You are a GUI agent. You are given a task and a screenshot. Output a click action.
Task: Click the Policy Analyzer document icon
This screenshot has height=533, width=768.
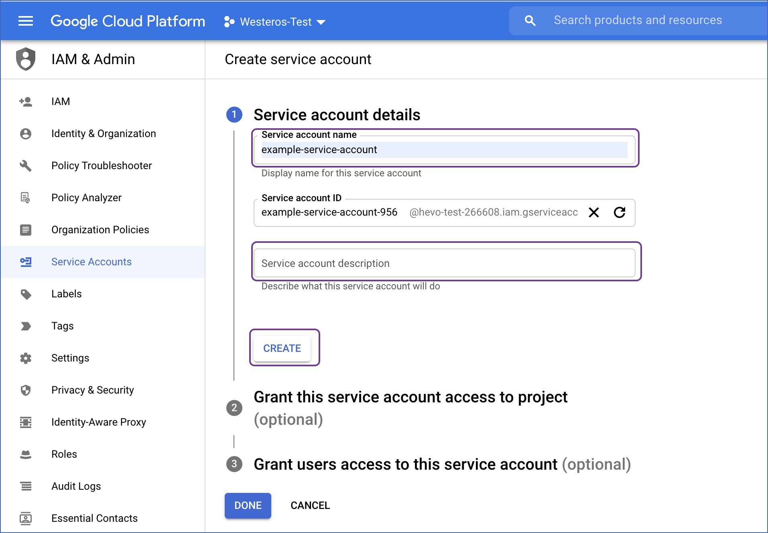coord(26,198)
